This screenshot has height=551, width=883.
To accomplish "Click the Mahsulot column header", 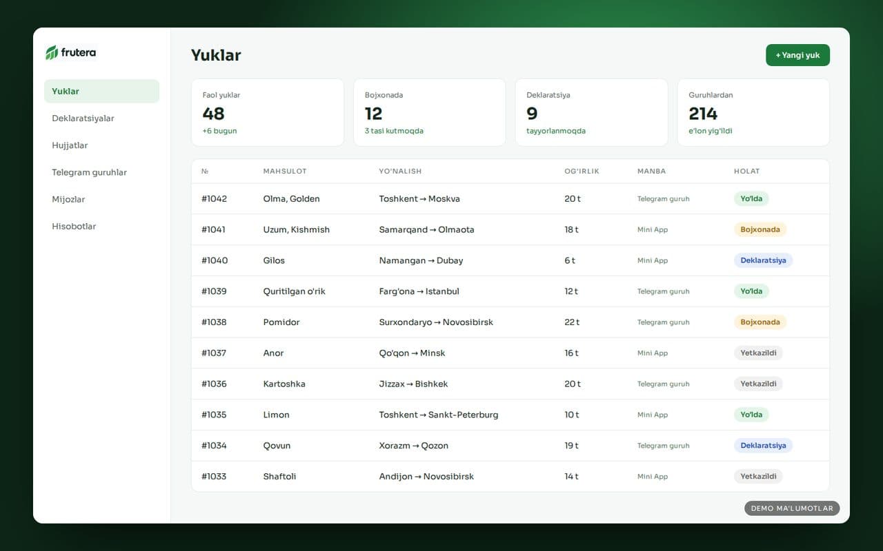I will click(285, 171).
